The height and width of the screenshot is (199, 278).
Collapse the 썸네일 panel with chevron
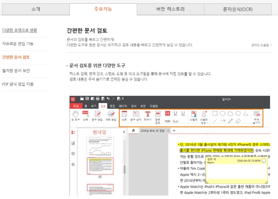click(x=124, y=132)
